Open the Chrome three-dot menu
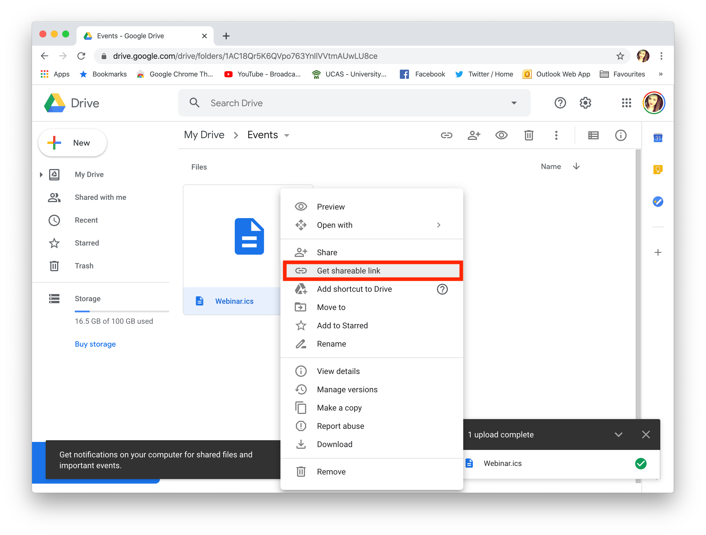The image size is (706, 535). tap(661, 56)
